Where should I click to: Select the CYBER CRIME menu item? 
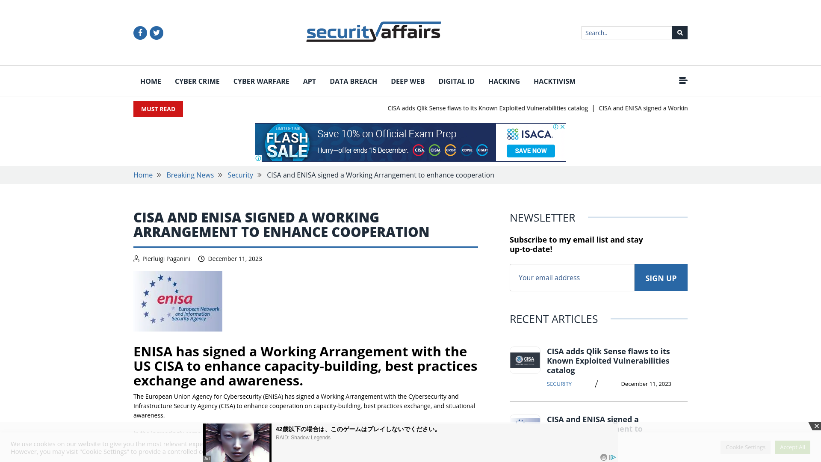click(197, 81)
